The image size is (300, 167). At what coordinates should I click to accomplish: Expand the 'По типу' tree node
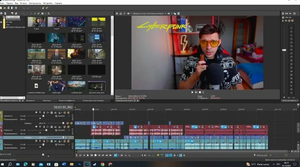1,22
